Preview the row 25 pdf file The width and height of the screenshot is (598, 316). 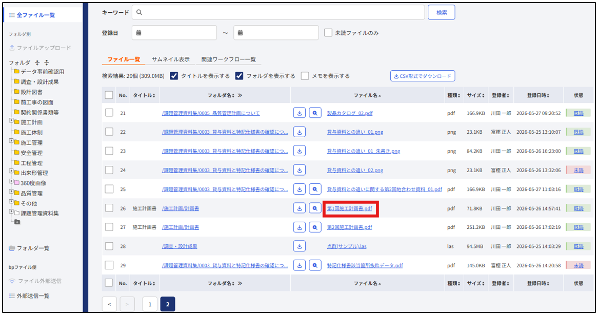pos(315,189)
